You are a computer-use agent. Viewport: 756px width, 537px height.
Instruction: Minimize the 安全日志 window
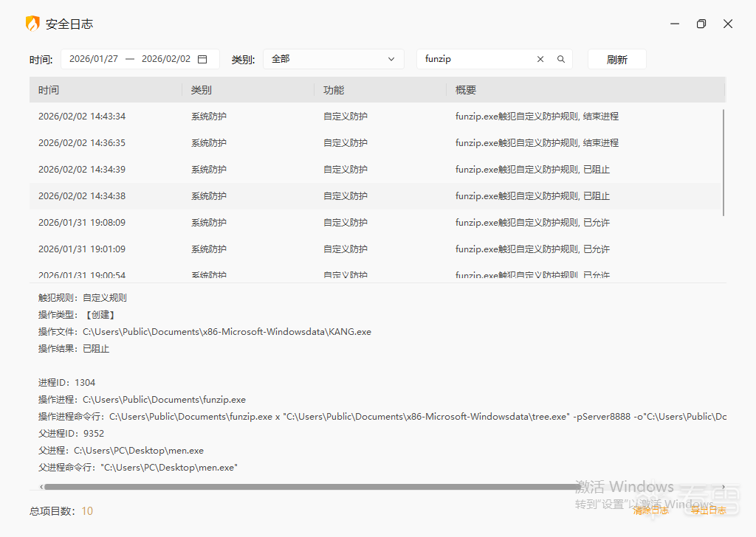coord(675,24)
